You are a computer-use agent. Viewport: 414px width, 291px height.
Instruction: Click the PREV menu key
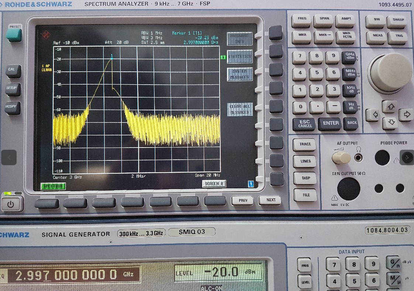tap(242, 201)
